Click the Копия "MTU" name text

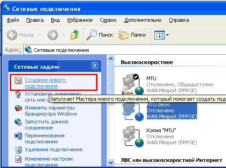tap(161, 130)
